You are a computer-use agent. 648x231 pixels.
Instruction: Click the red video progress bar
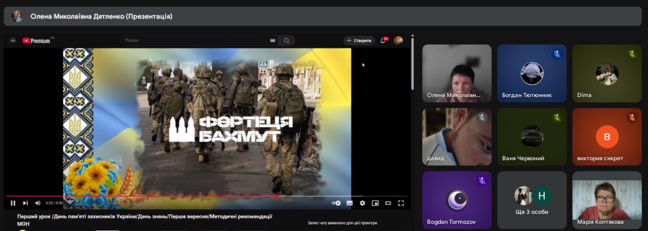coord(152,196)
